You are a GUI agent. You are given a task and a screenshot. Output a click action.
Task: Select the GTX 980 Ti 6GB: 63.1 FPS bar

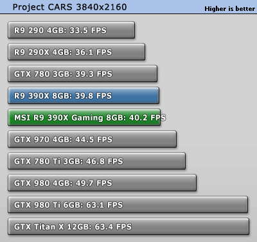point(128,205)
